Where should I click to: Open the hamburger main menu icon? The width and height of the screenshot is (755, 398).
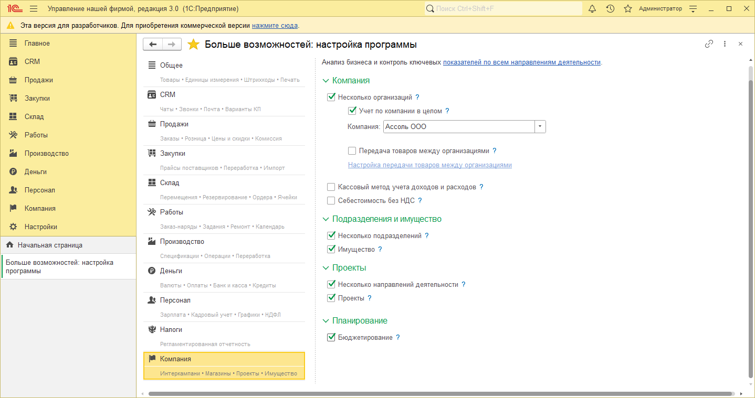coord(34,9)
